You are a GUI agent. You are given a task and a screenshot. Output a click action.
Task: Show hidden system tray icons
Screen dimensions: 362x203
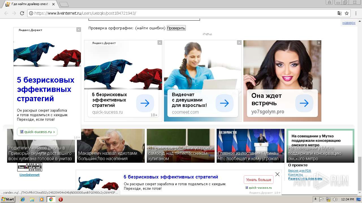click(315, 199)
